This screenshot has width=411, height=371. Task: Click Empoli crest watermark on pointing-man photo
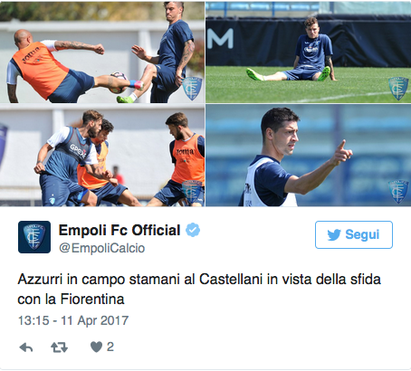point(398,192)
